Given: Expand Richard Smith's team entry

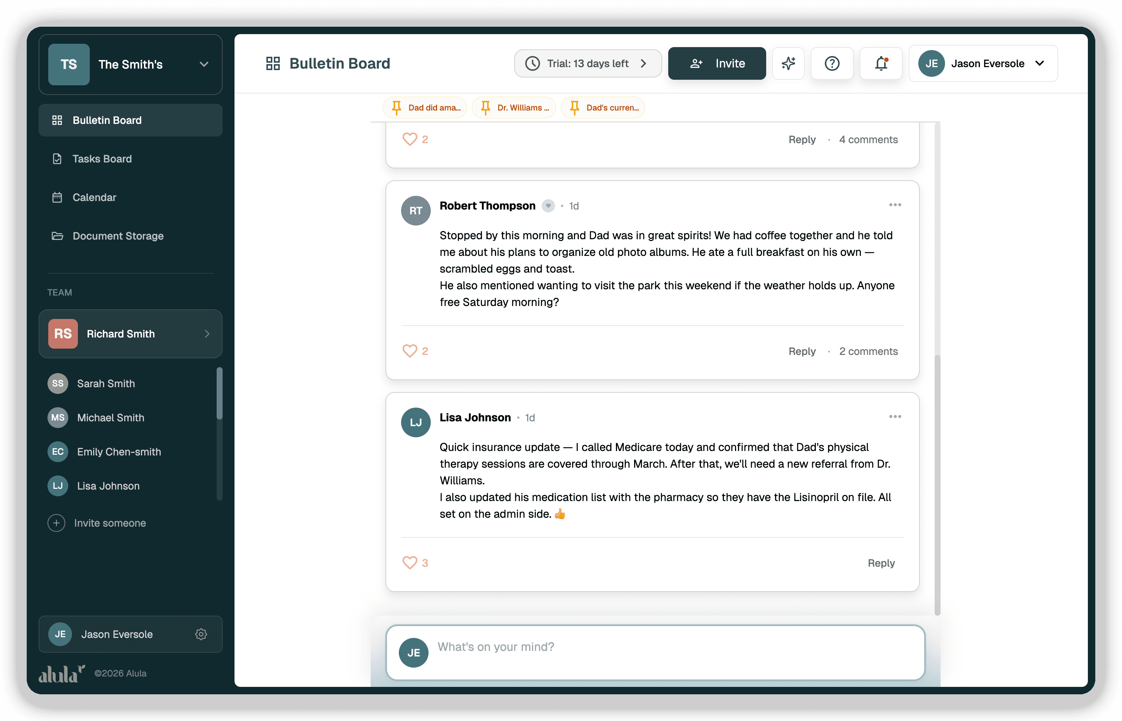Looking at the screenshot, I should [207, 334].
